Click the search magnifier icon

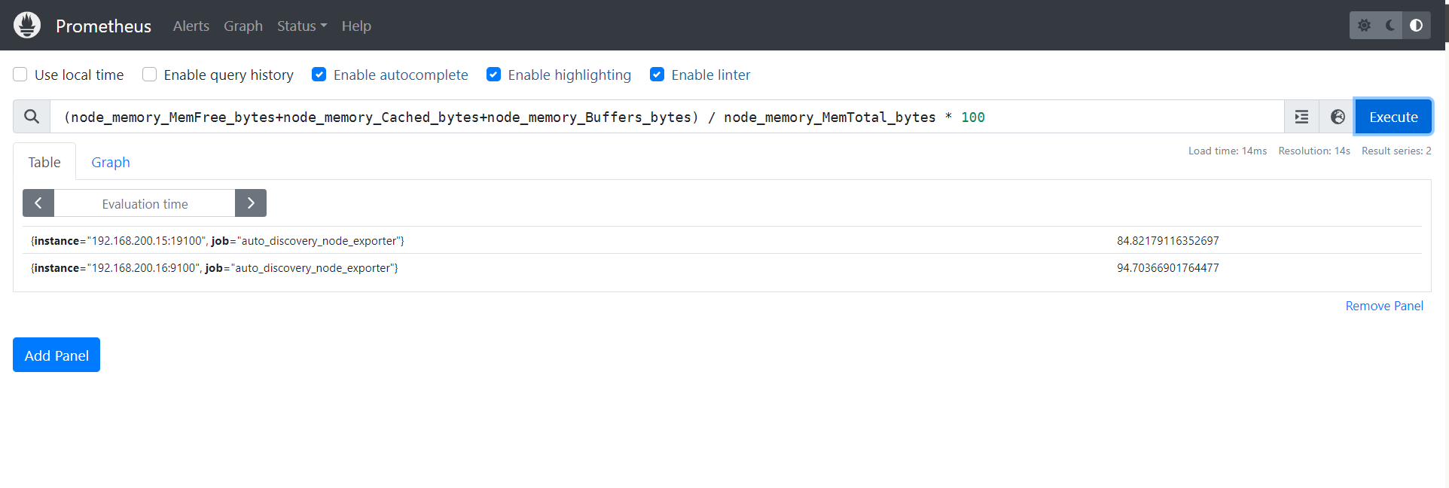click(x=32, y=117)
